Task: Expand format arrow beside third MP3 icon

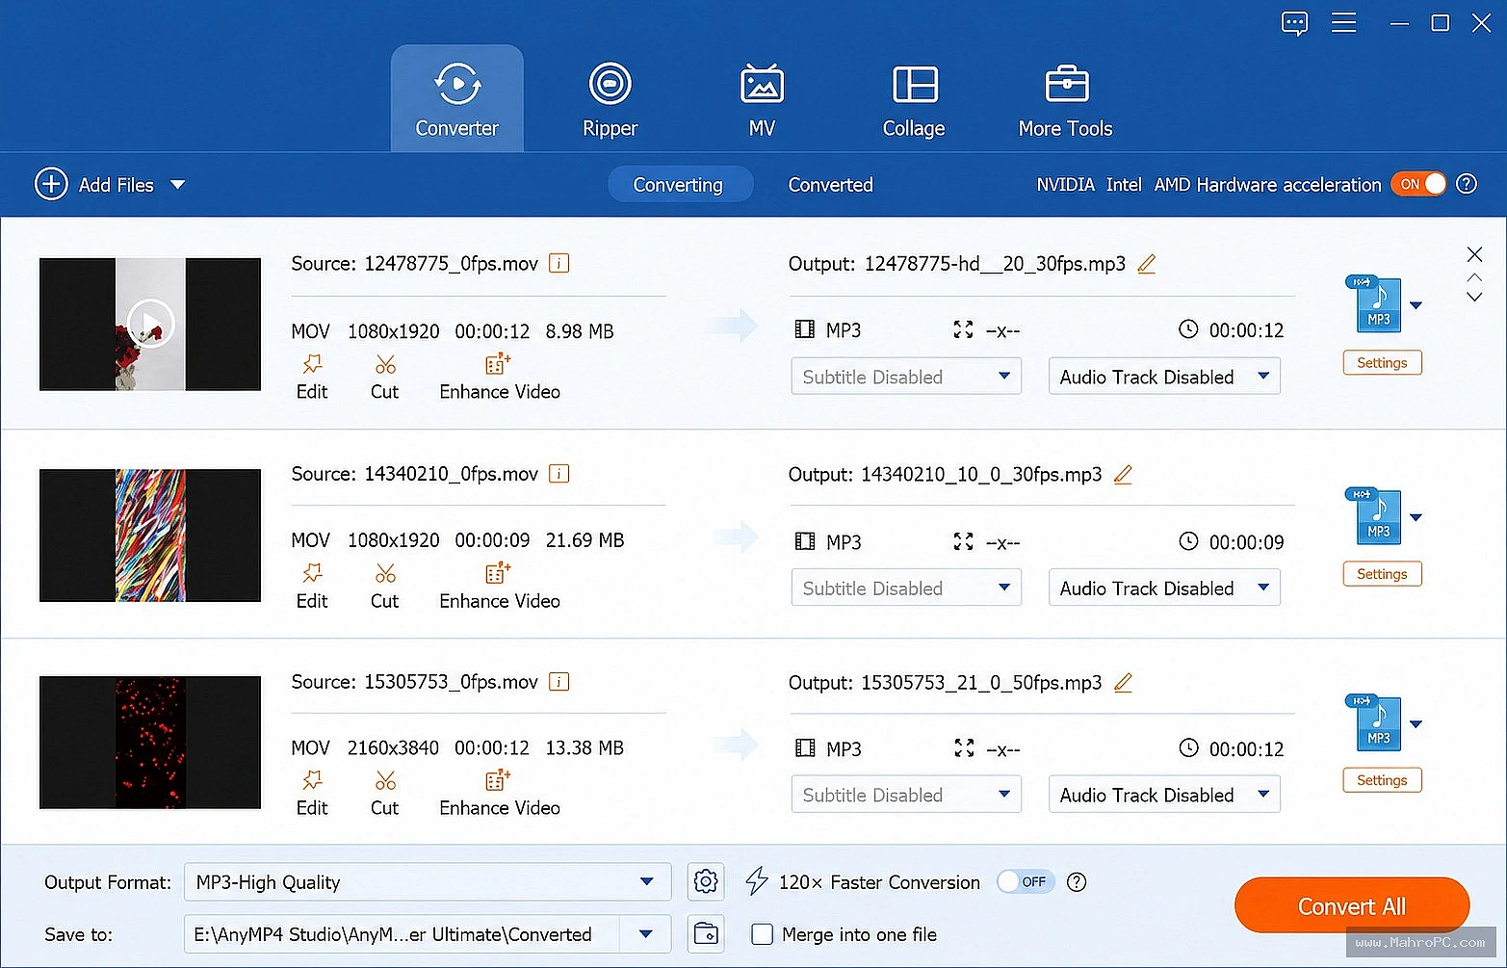Action: 1416,724
